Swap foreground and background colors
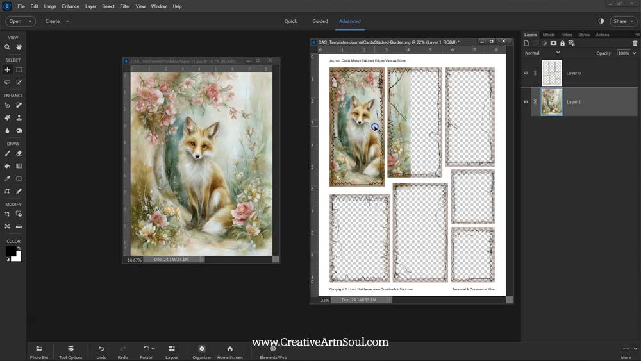This screenshot has height=361, width=641. pyautogui.click(x=19, y=248)
